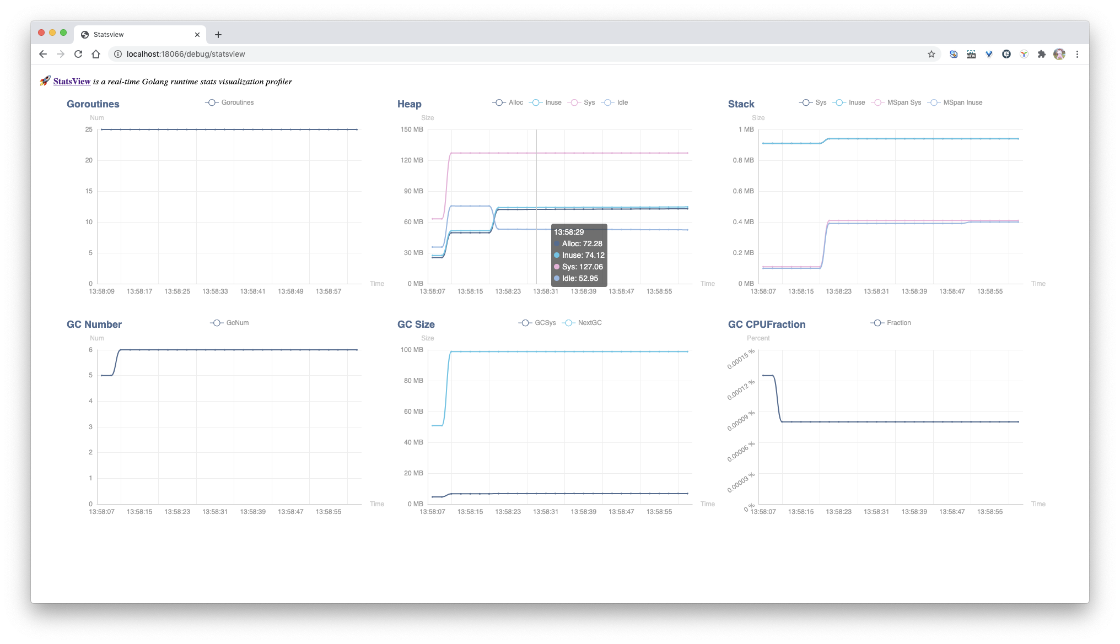Toggle the Heap Inuse legend series

coord(545,102)
